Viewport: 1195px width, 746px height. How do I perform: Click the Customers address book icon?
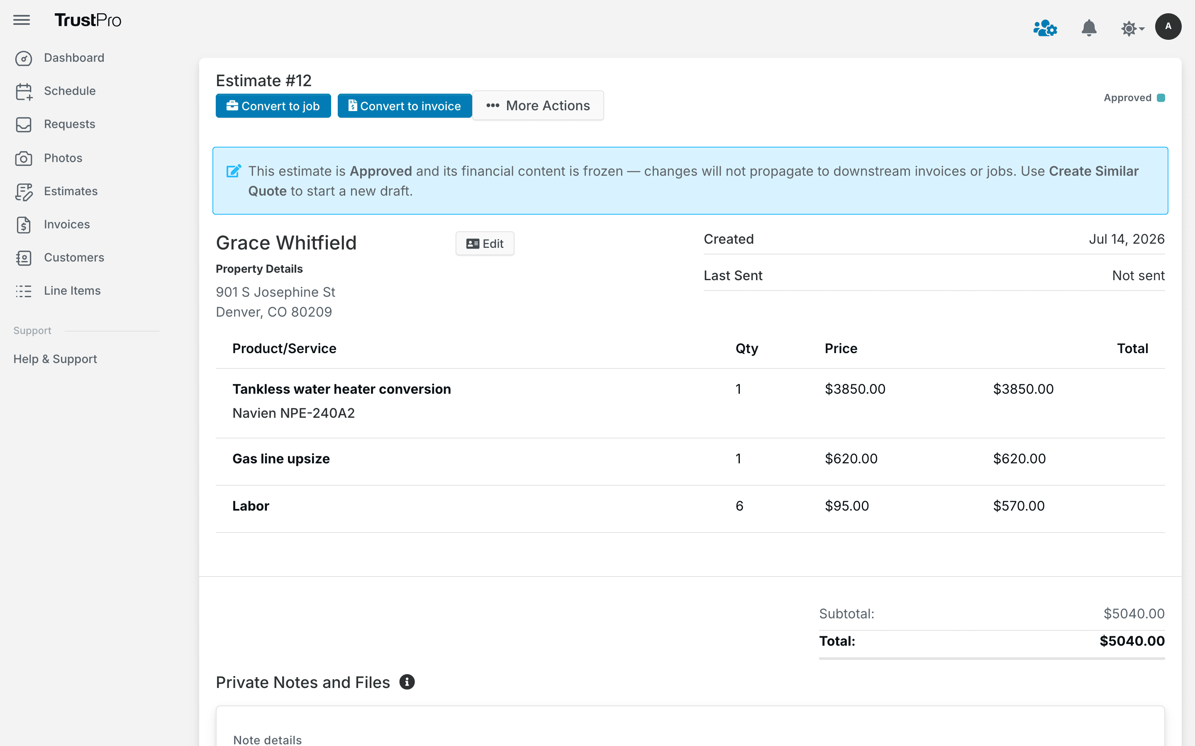tap(23, 257)
